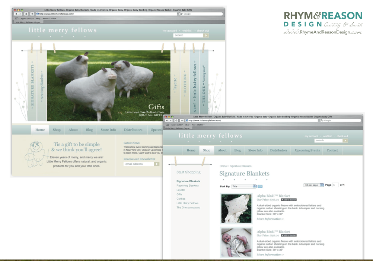Open bookmarks library in the home page browser window
This screenshot has width=373, height=261.
[x=17, y=19]
